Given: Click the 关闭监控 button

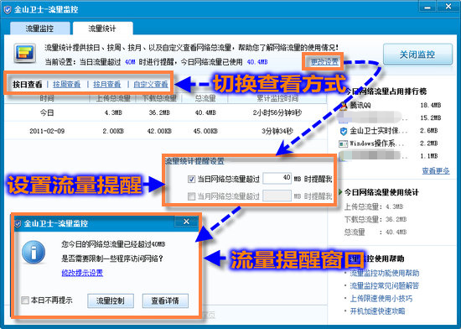Looking at the screenshot, I should pyautogui.click(x=417, y=55).
